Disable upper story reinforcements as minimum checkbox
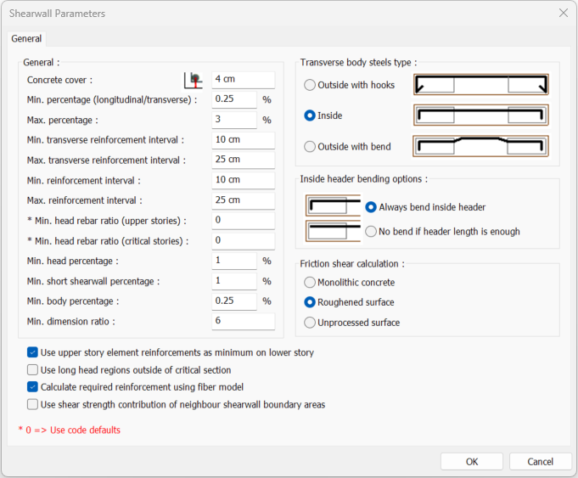Viewport: 578px width, 478px height. [32, 352]
